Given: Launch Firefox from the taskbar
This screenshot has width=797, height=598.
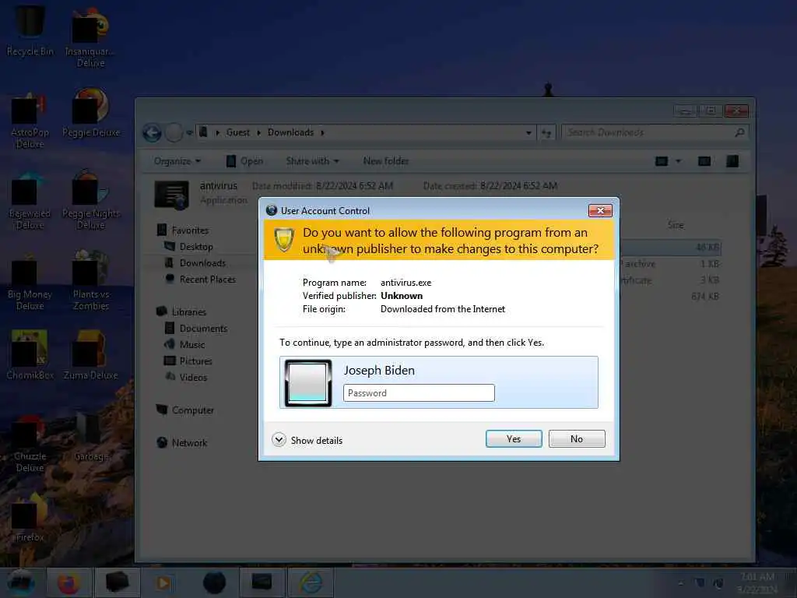Looking at the screenshot, I should click(68, 582).
